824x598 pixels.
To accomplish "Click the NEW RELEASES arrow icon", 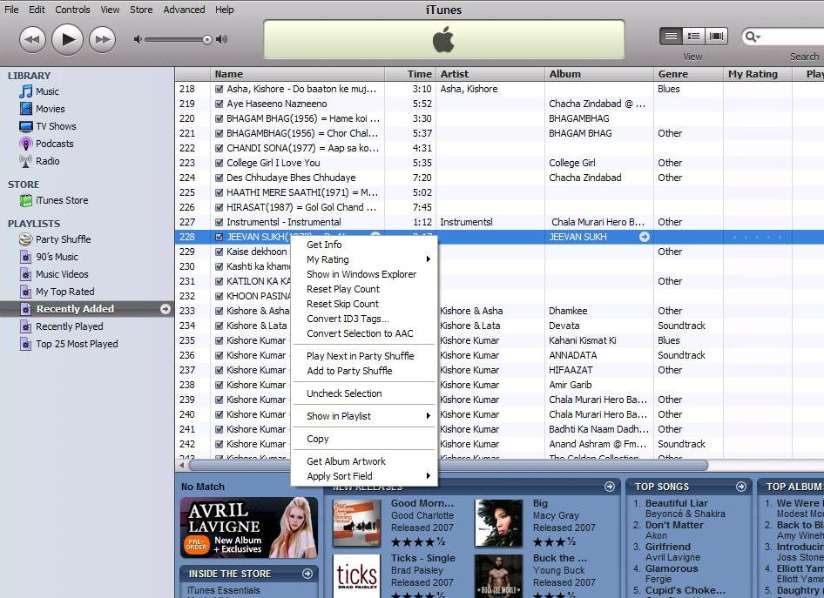I will point(610,487).
